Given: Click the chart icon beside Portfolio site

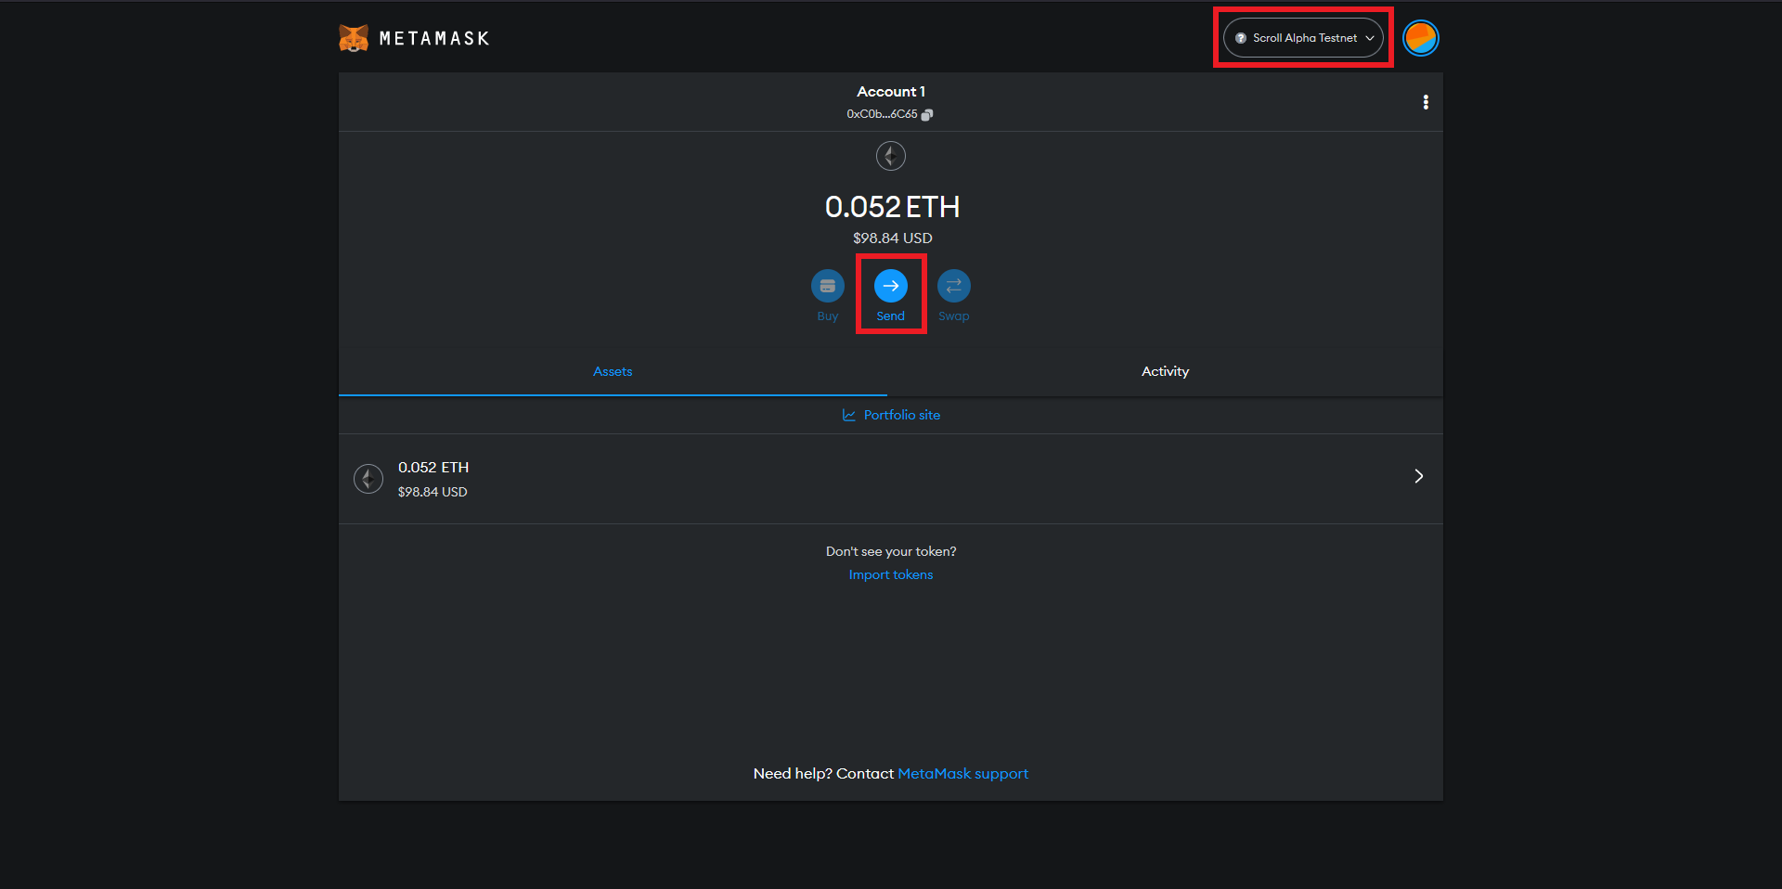Looking at the screenshot, I should 848,415.
